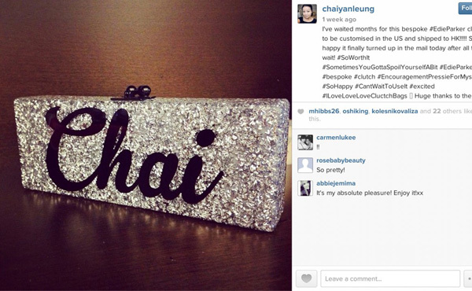
Task: Click the Follow button
Action: [466, 9]
